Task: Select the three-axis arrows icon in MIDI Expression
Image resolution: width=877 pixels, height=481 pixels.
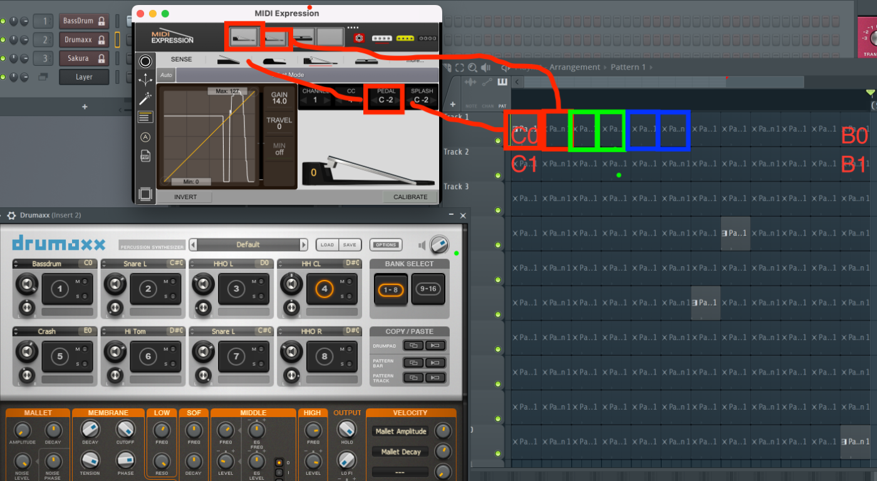Action: [x=145, y=80]
